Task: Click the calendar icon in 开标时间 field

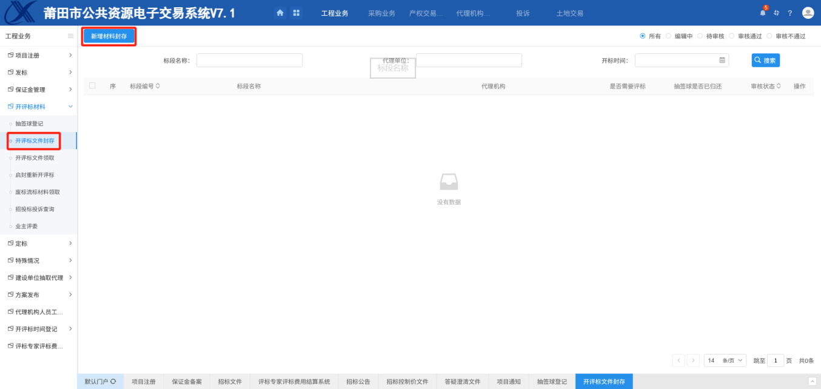Action: [x=722, y=61]
